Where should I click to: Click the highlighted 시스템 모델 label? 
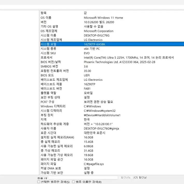(48, 44)
